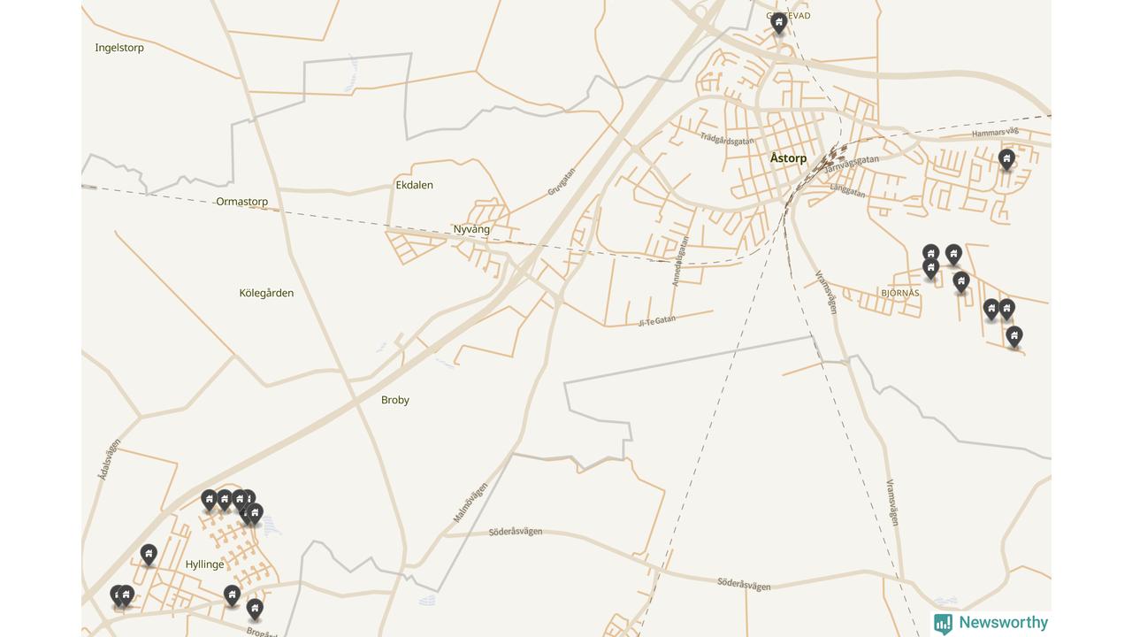The image size is (1132, 637).
Task: Click the house marker directly south of Hyllinge label
Action: point(232,595)
